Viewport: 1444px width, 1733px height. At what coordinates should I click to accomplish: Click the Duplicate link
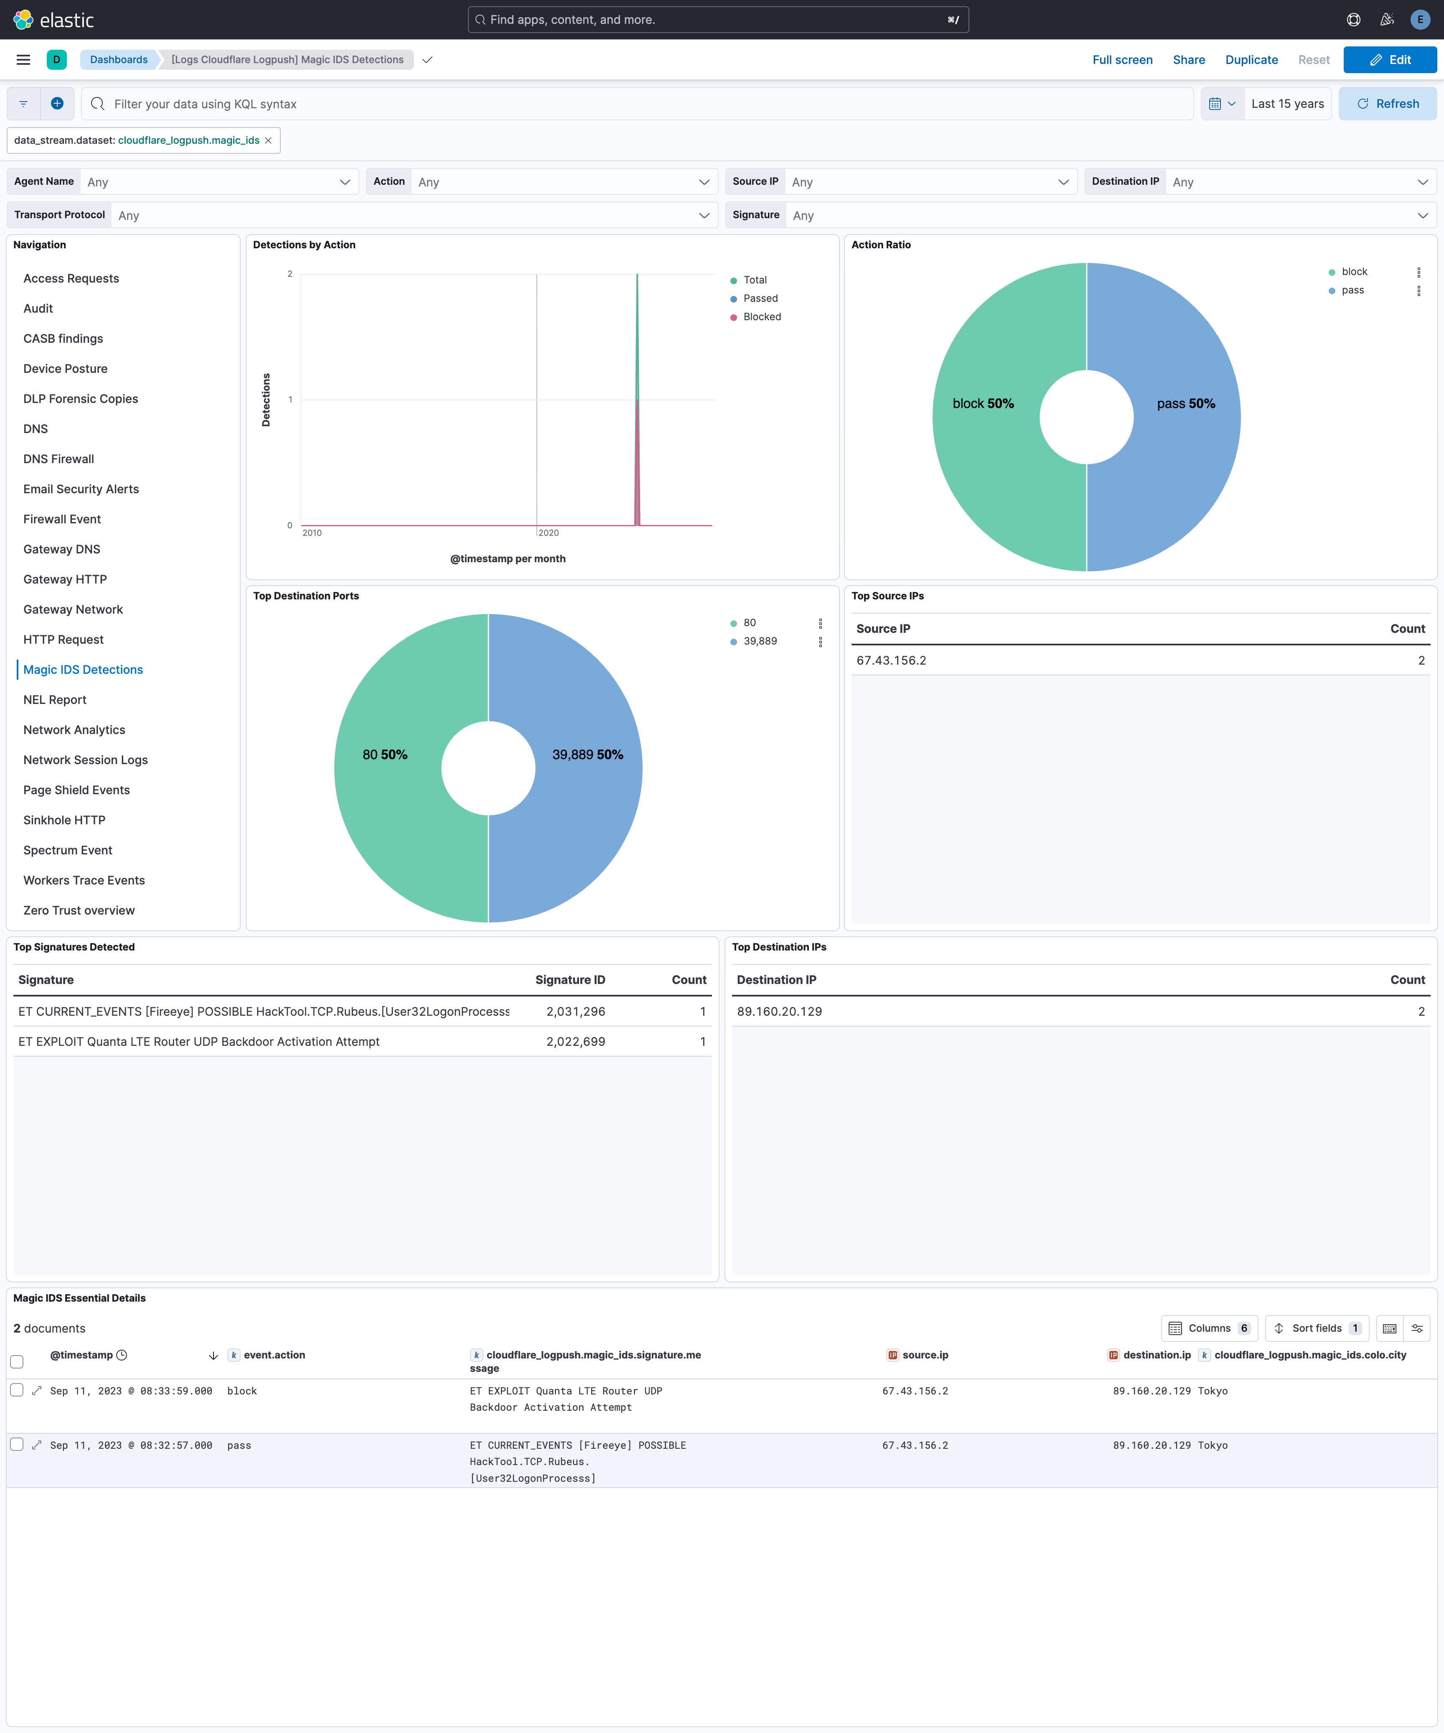1251,59
